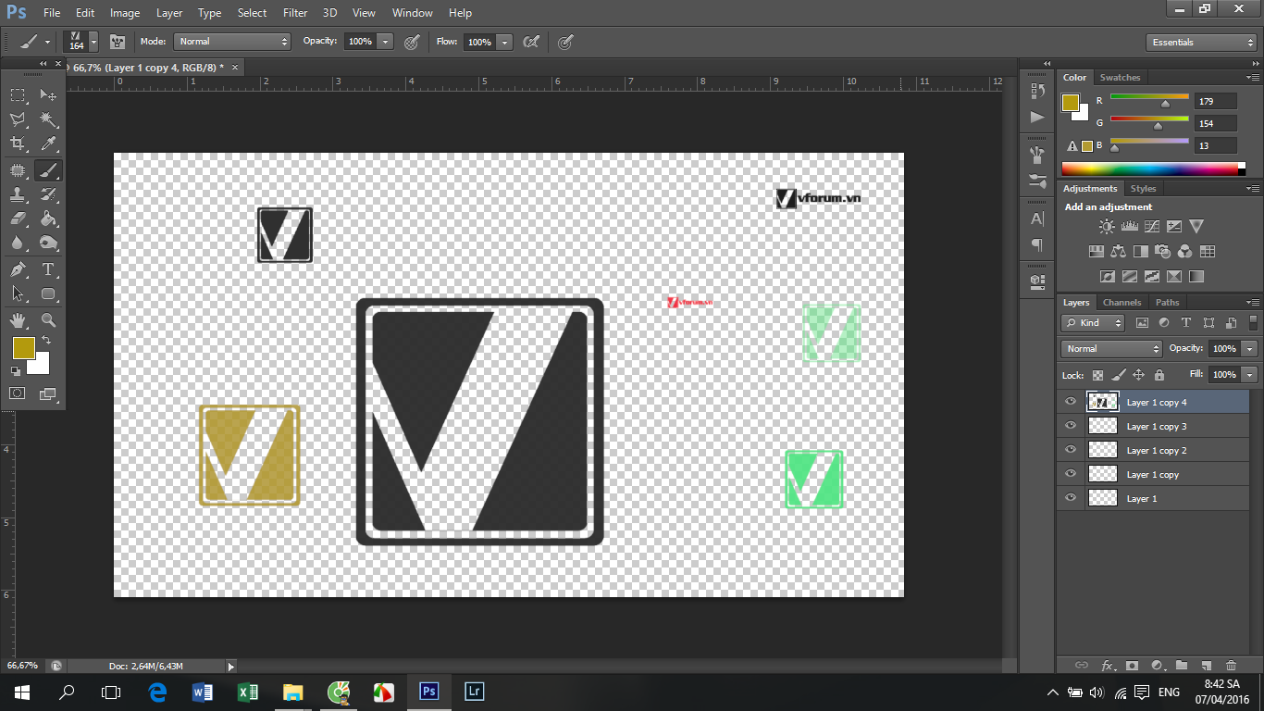Select the Blur tool

[x=18, y=243]
